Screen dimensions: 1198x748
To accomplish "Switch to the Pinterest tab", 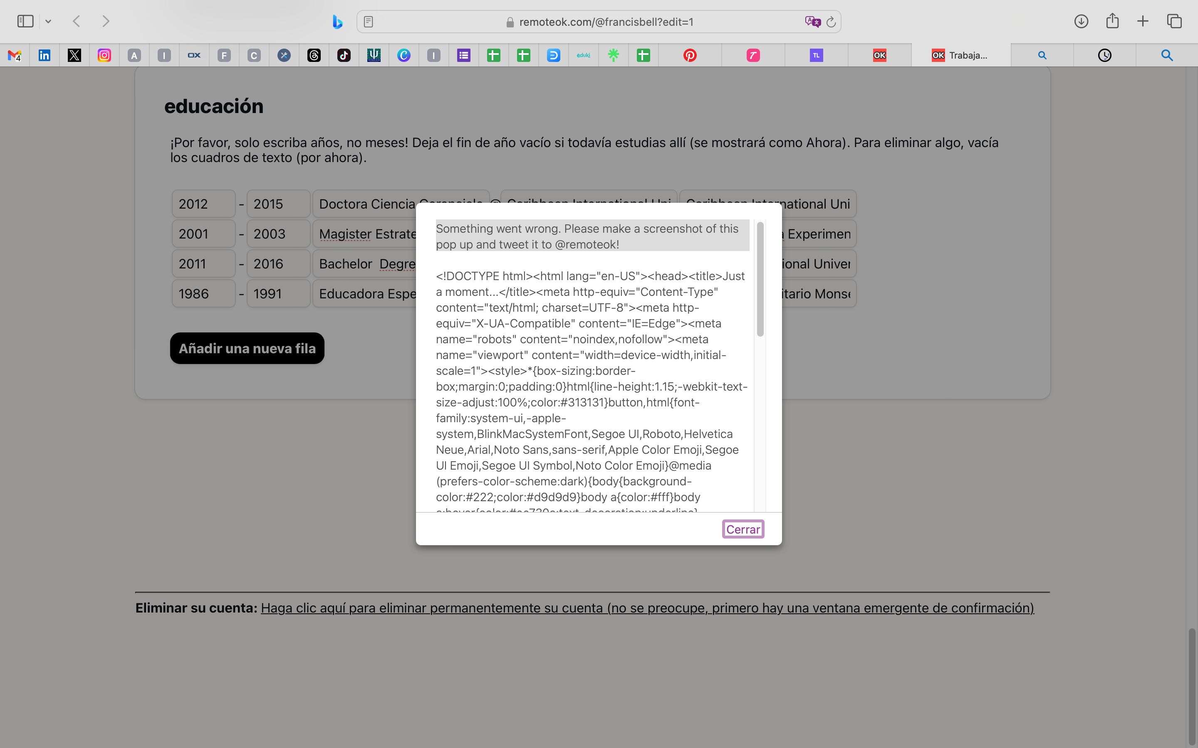I will (x=690, y=55).
